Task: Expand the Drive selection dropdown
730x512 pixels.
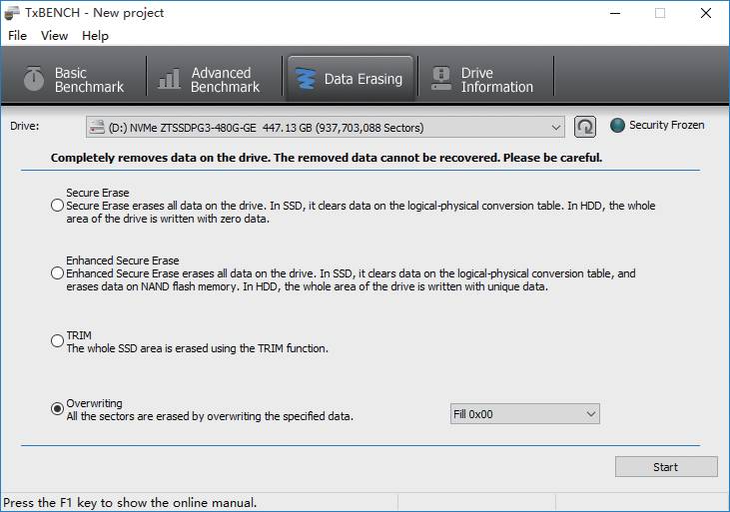Action: point(556,127)
